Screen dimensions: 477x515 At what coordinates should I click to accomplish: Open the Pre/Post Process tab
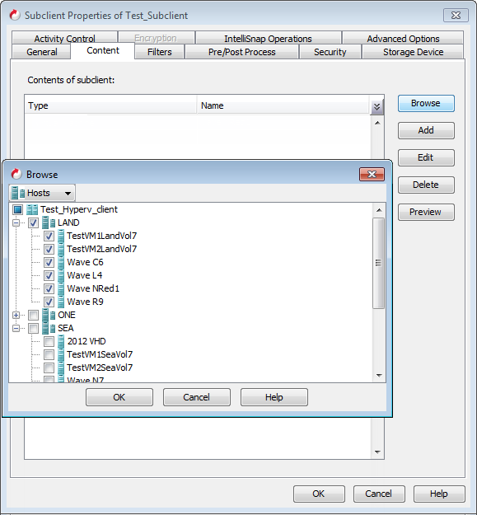(242, 52)
